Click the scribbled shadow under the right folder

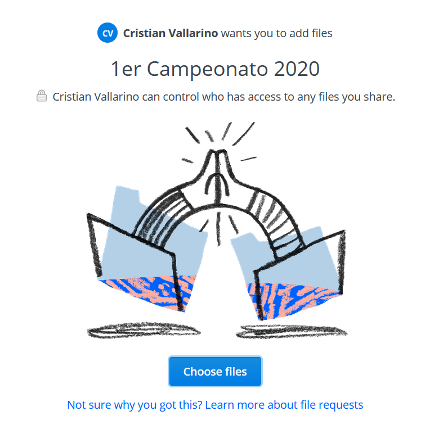click(x=292, y=332)
